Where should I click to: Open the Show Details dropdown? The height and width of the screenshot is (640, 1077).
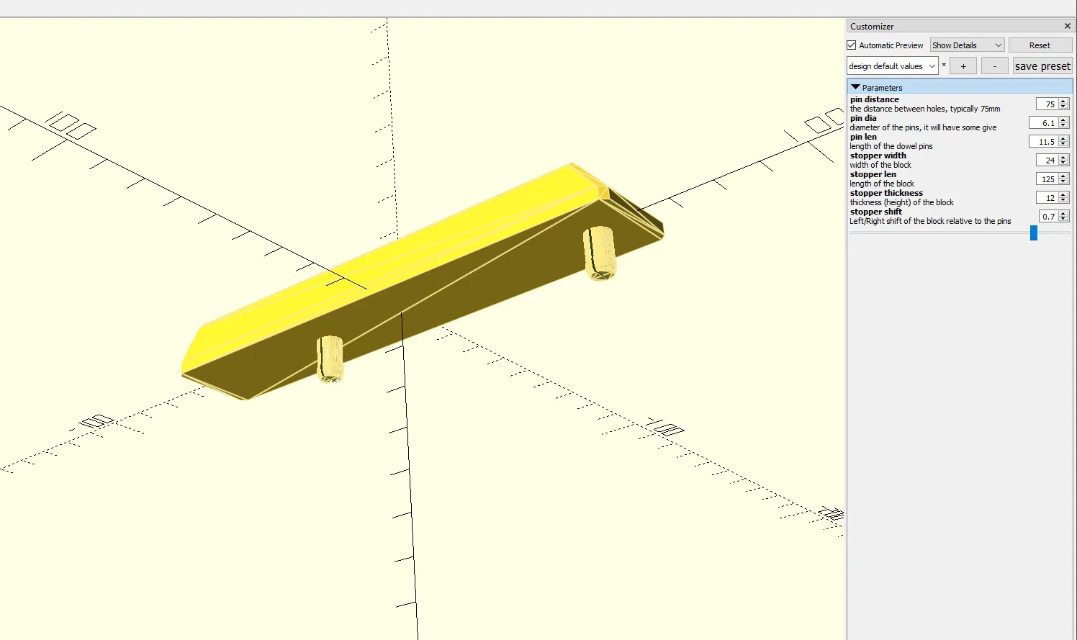coord(967,45)
